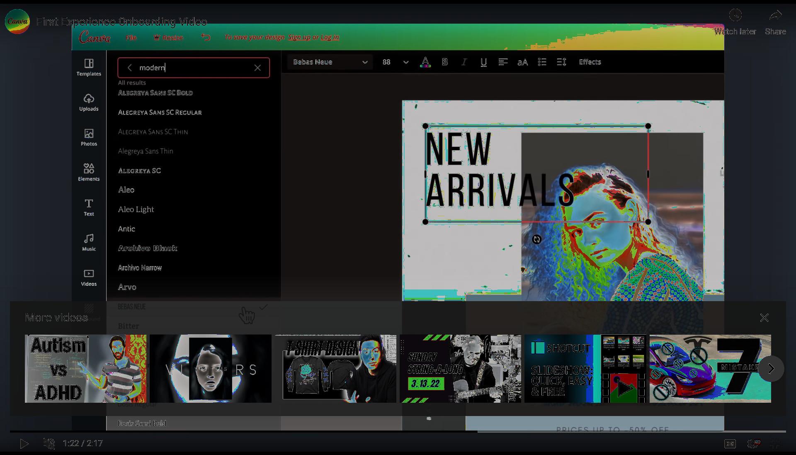The width and height of the screenshot is (796, 455).
Task: Open the VISITORS video thumbnail
Action: click(211, 369)
